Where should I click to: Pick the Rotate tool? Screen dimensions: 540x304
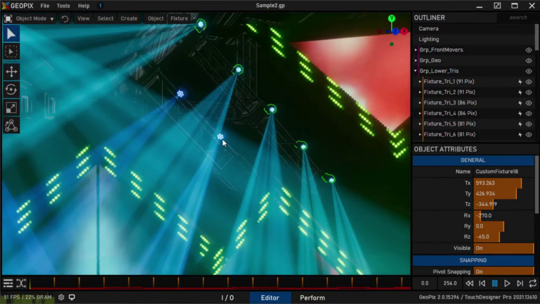coord(11,90)
